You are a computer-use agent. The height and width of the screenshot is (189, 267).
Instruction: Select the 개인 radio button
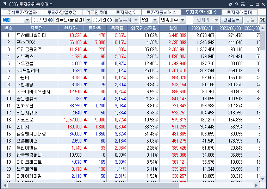(x=36, y=20)
